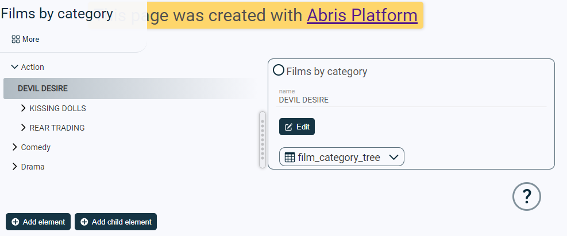This screenshot has width=567, height=236.
Task: Collapse the Action category chevron
Action: click(x=15, y=67)
